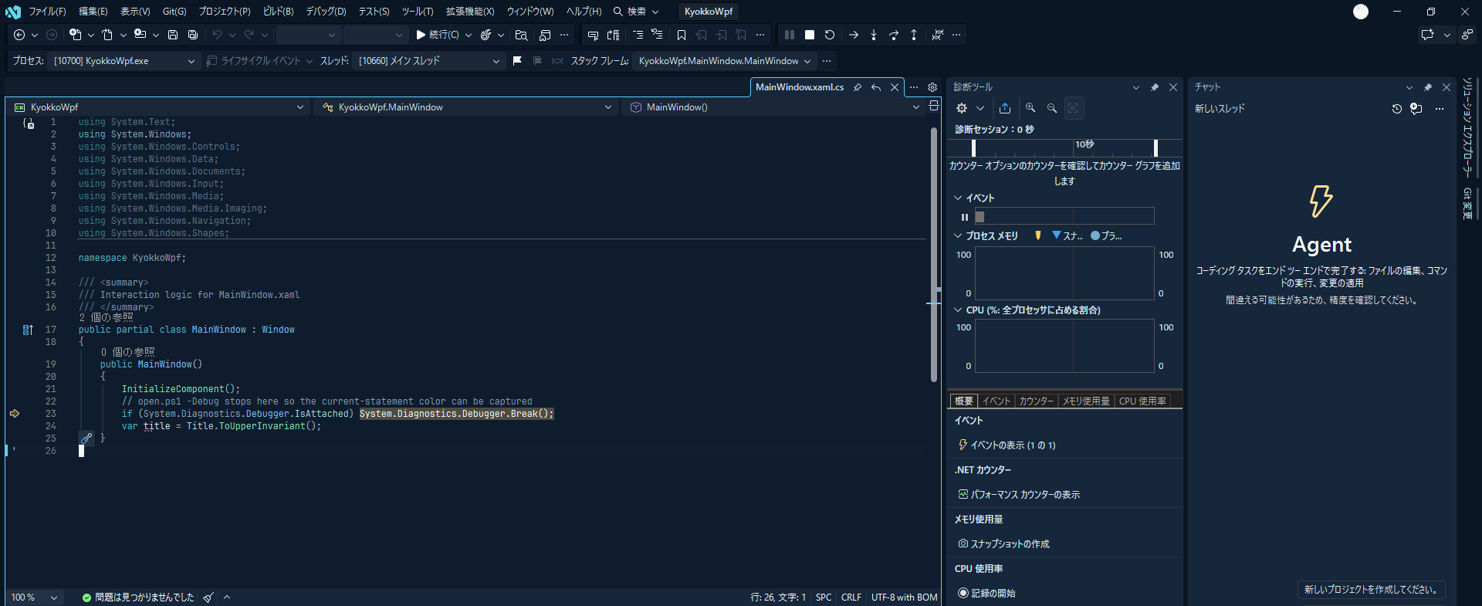Click the パフォーマンス カウンターの表示 link
Viewport: 1482px width, 606px height.
[x=1025, y=494]
